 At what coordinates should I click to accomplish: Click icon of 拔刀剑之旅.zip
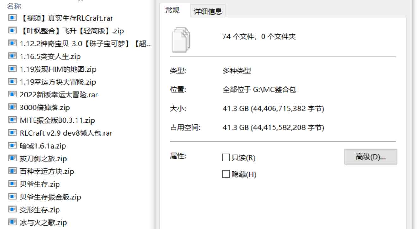click(12, 158)
